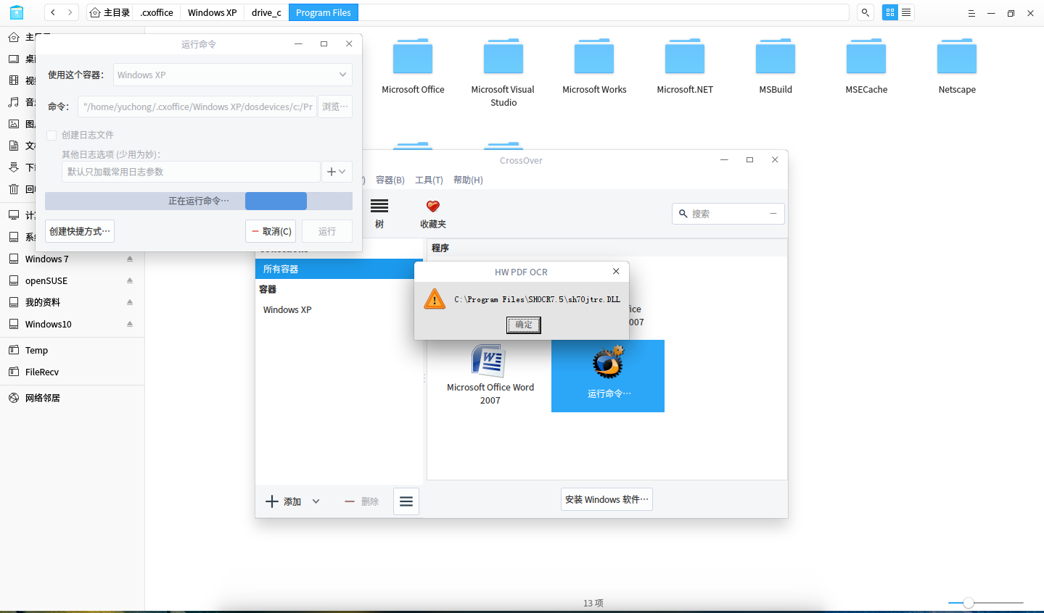Expand the container dropdown showing Windows XP

(233, 75)
